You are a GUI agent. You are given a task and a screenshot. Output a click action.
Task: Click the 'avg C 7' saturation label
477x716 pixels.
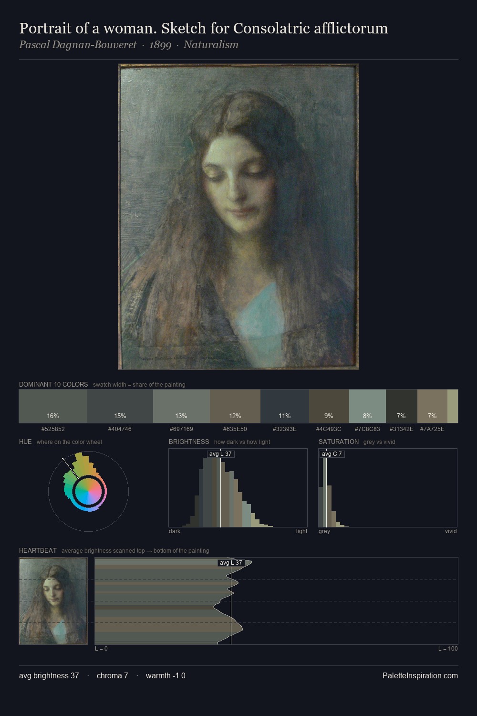point(332,454)
